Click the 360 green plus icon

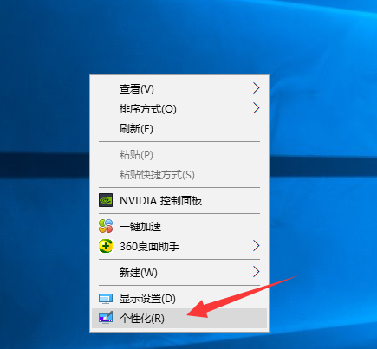click(106, 246)
